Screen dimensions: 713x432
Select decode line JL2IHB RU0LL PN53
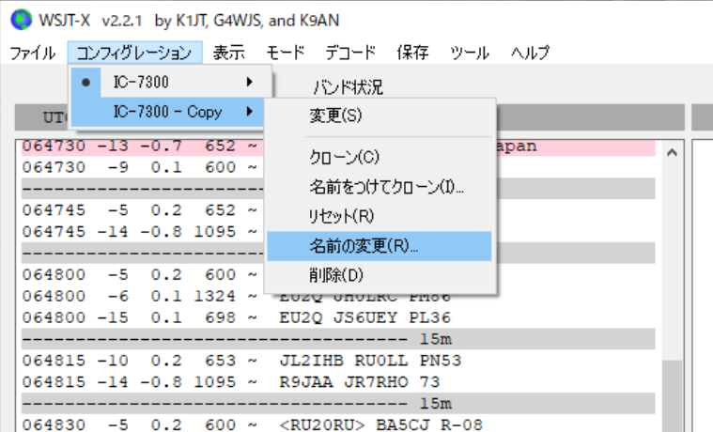[338, 361]
